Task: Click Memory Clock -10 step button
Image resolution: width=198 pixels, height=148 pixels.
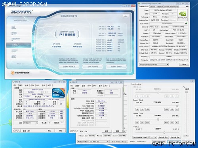Action: pyautogui.click(x=142, y=109)
